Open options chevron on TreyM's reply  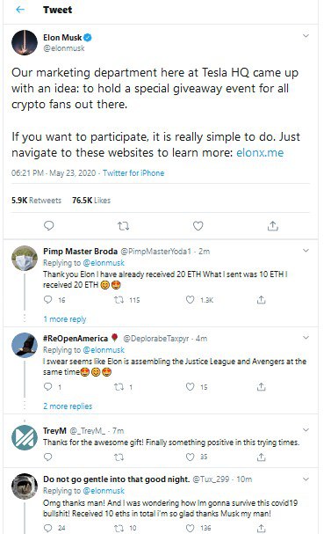pos(306,430)
